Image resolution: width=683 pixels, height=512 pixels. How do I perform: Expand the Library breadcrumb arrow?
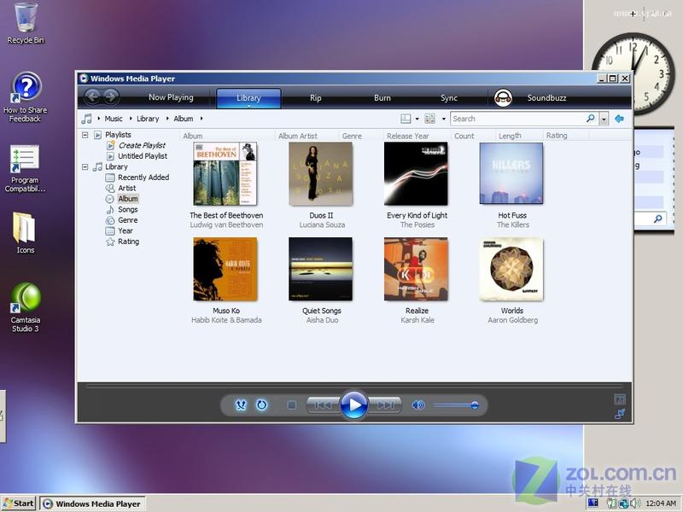click(x=131, y=119)
